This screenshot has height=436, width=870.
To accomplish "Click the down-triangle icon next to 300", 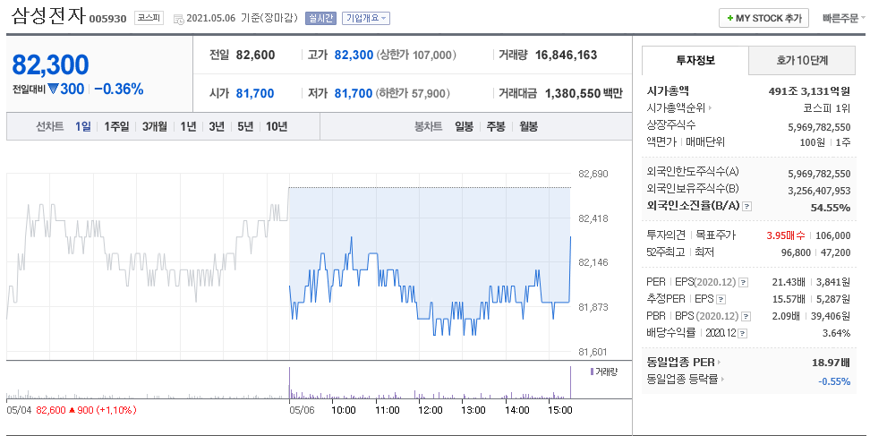I will (54, 89).
